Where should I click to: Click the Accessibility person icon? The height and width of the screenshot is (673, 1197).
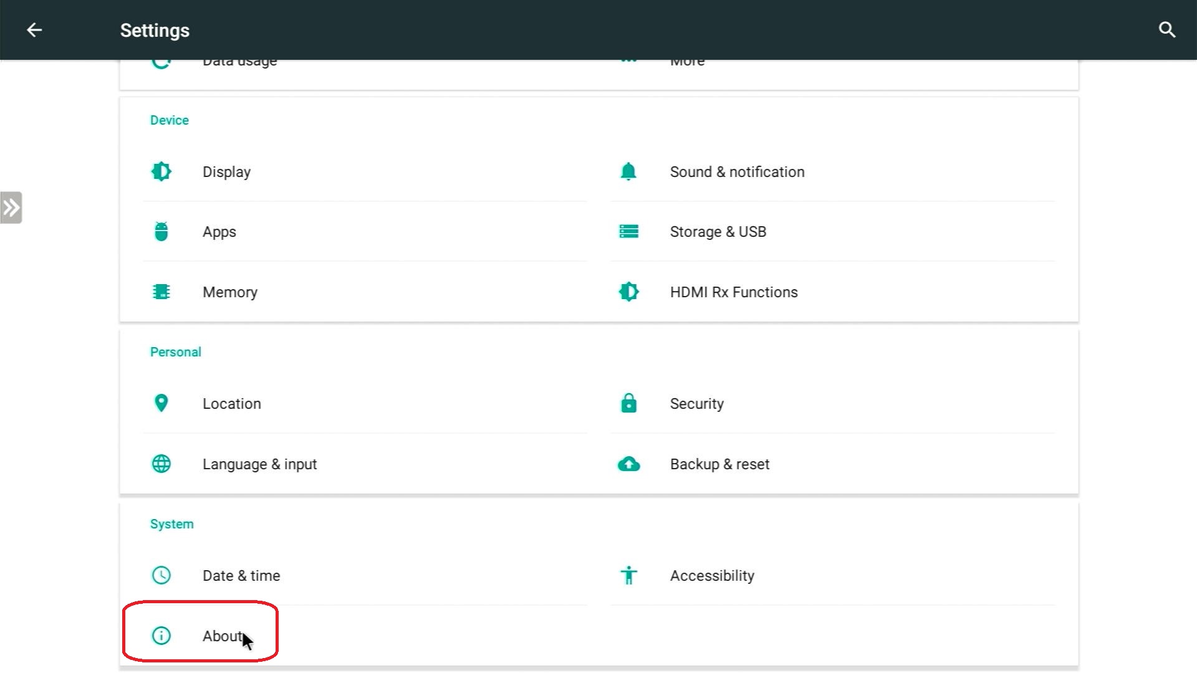628,575
